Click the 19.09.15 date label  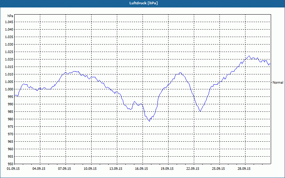pyautogui.click(x=167, y=169)
